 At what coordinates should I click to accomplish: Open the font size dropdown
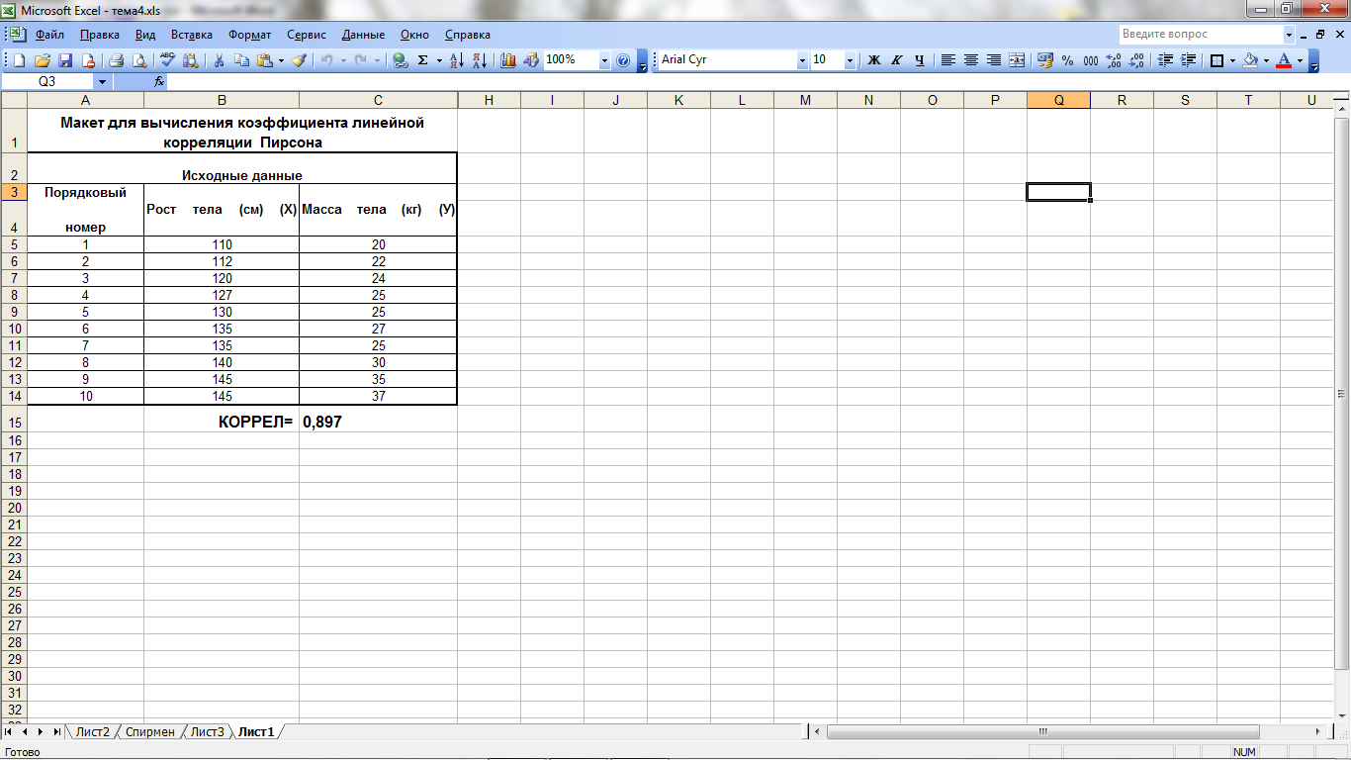[x=850, y=60]
